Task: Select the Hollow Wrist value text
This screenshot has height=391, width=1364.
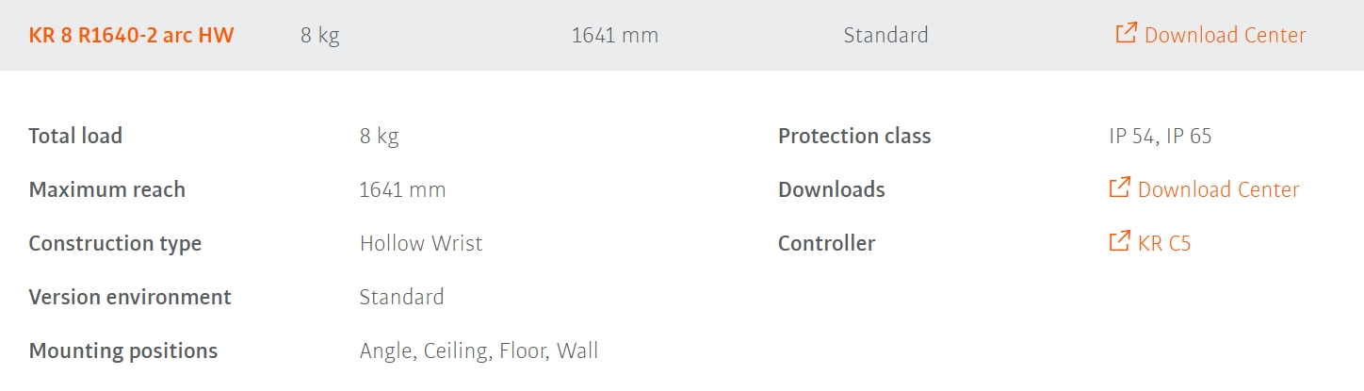Action: (420, 243)
